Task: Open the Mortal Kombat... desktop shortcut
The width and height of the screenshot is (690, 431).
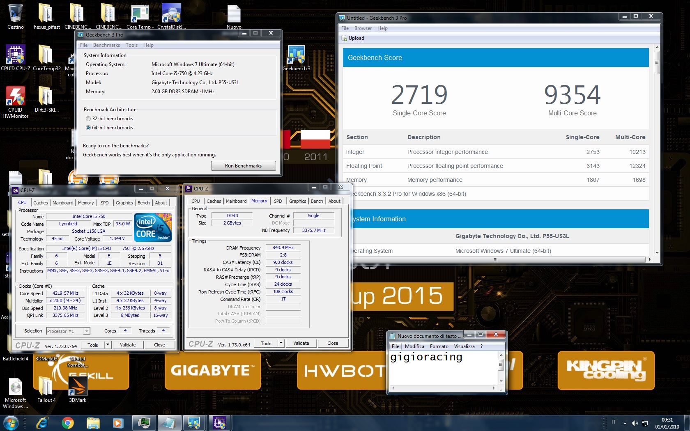Action: click(x=78, y=362)
